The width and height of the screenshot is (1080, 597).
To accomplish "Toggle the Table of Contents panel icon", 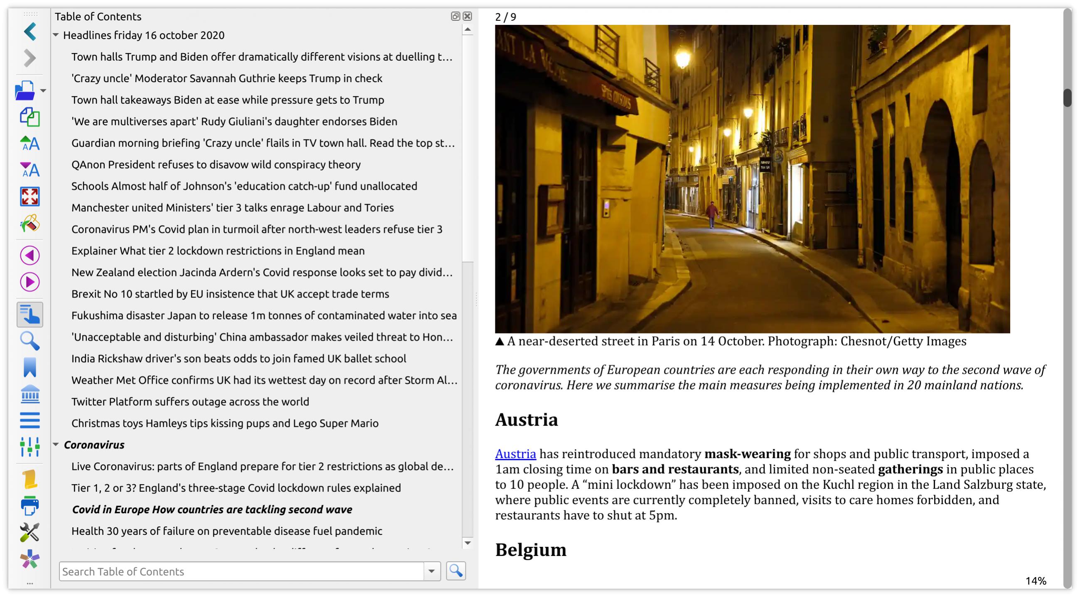I will [30, 315].
